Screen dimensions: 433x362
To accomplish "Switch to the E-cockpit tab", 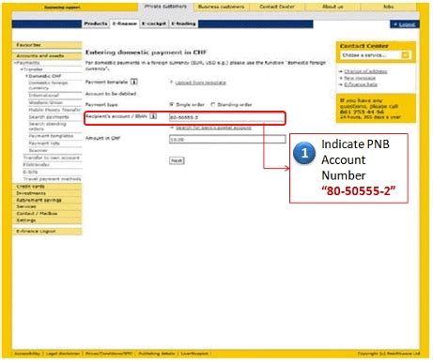I will tap(154, 23).
